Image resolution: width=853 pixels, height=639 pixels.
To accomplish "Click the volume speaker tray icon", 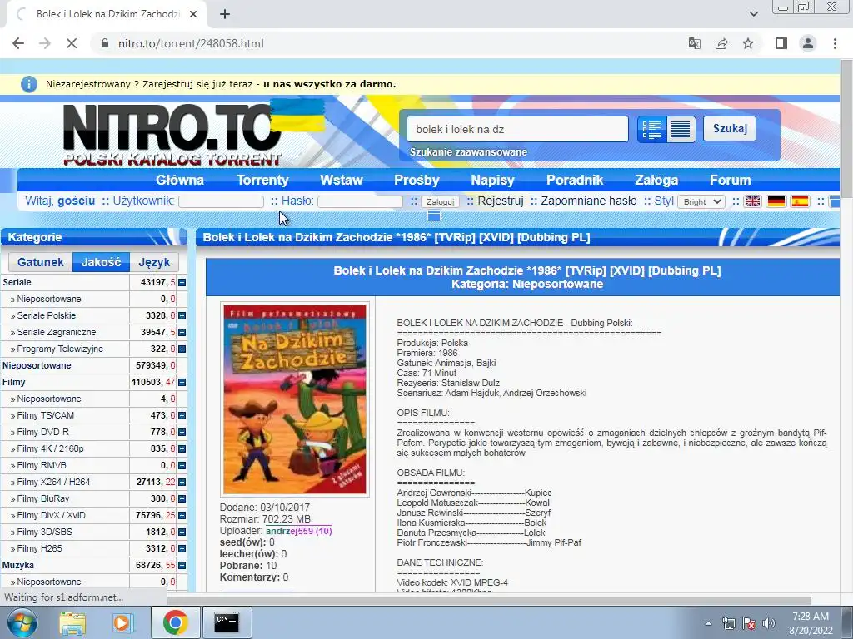I will point(768,624).
